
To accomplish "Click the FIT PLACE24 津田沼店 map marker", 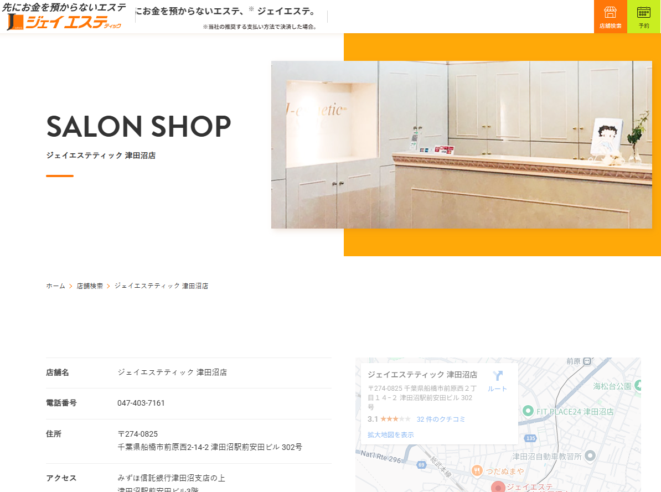I will pyautogui.click(x=528, y=411).
